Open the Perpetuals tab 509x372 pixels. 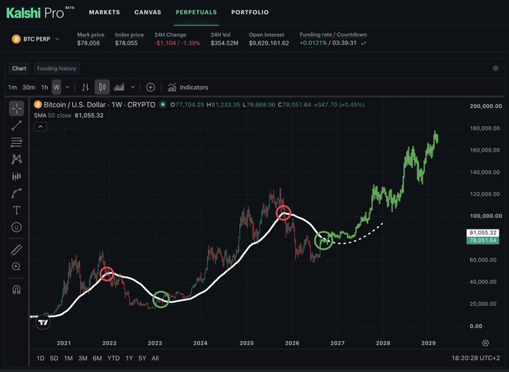pos(196,12)
